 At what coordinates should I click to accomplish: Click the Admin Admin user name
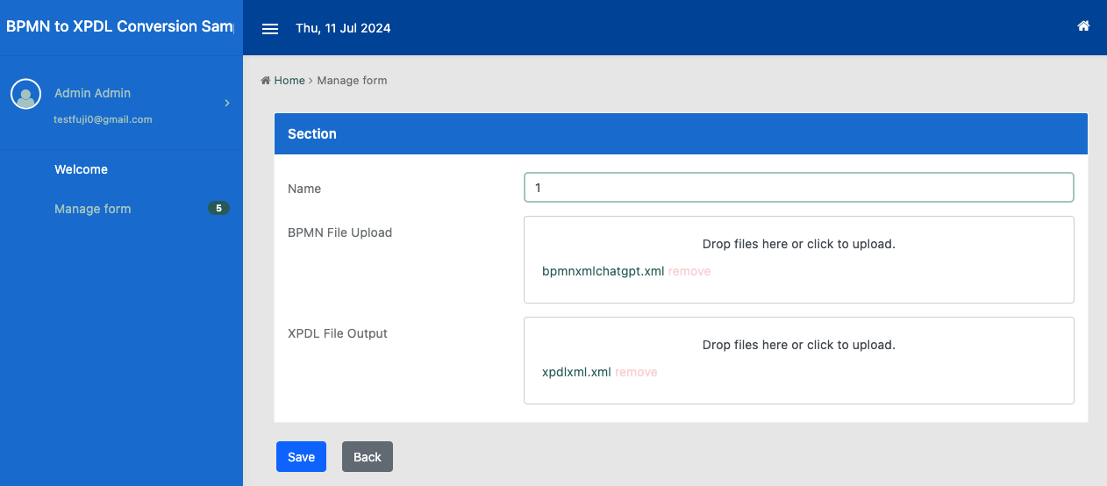click(92, 93)
